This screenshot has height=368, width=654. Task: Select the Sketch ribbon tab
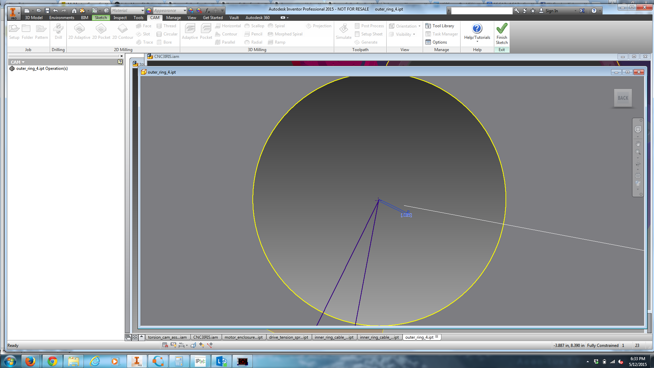[x=100, y=17]
